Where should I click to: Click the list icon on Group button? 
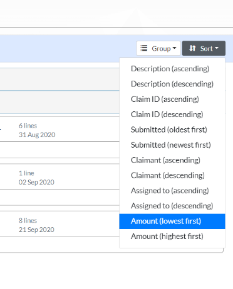(x=144, y=48)
